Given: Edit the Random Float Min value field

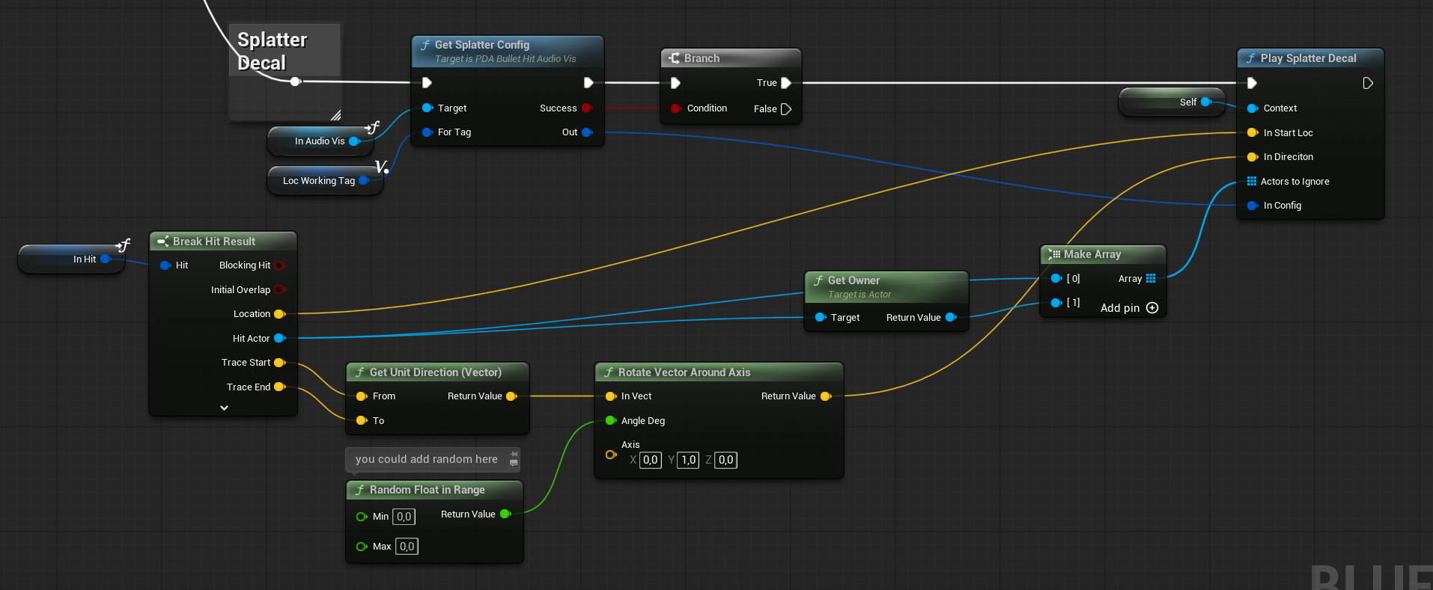Looking at the screenshot, I should tap(404, 517).
